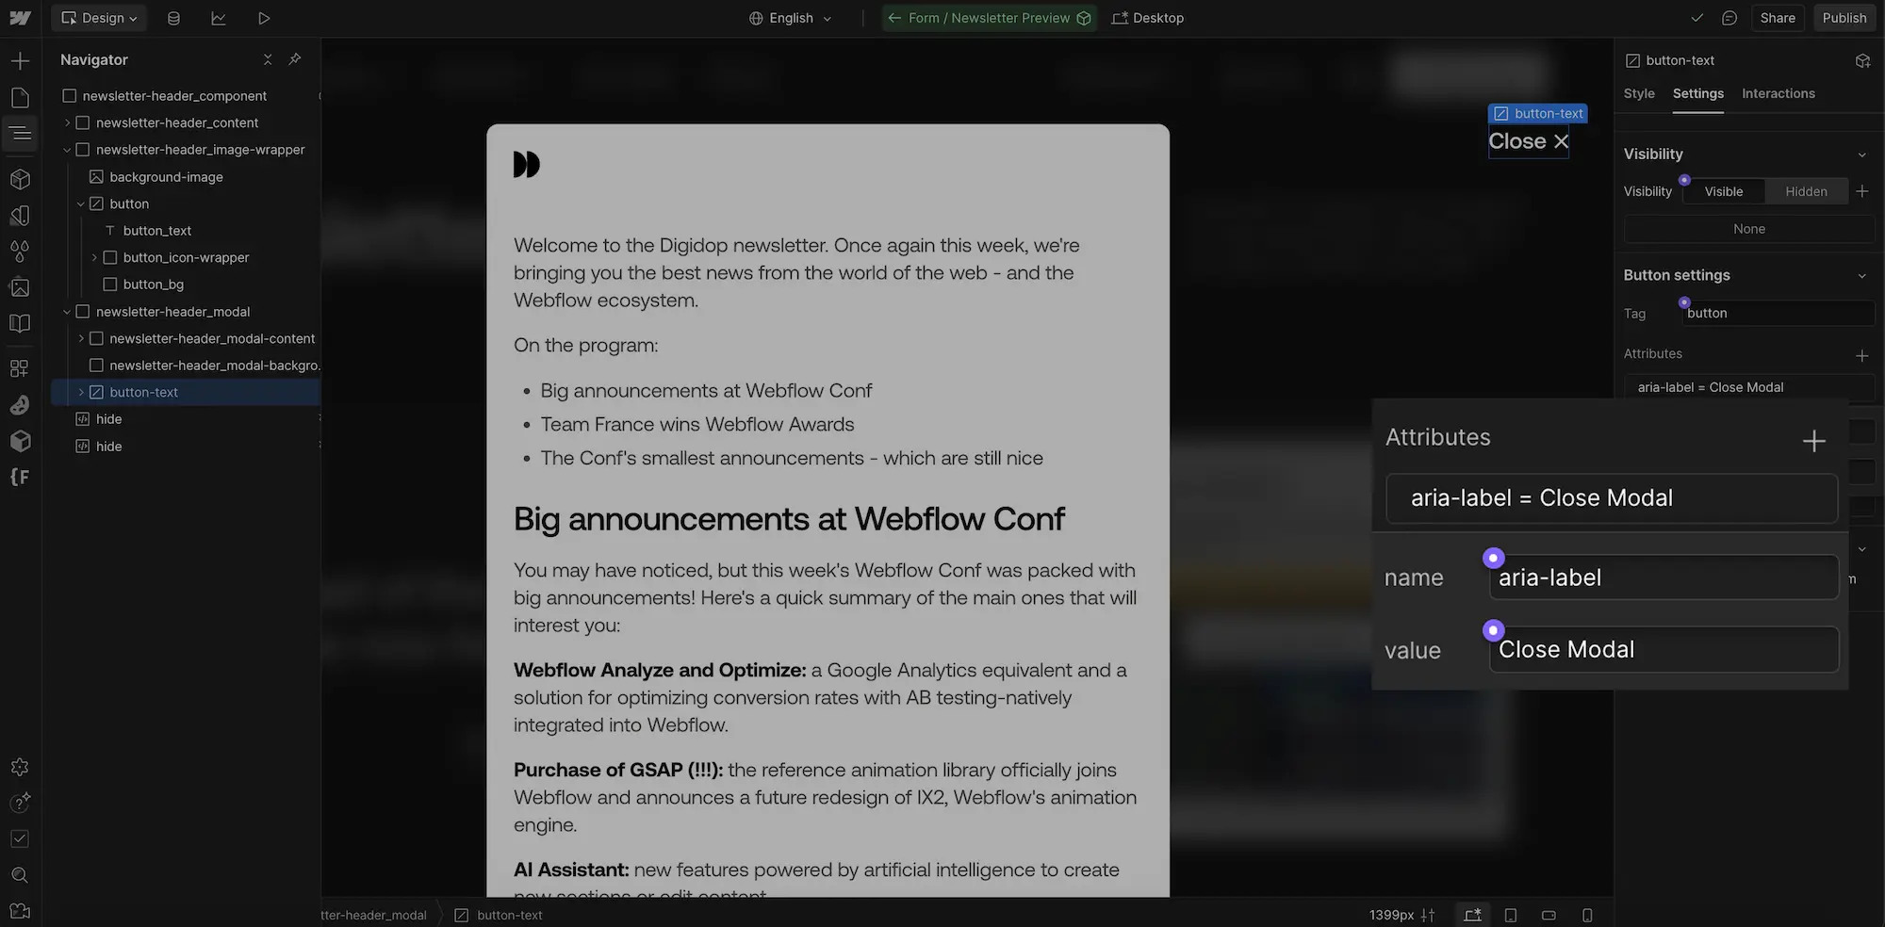Open the Style selectors droplets icon
Viewport: 1885px width, 927px height.
coord(20,252)
